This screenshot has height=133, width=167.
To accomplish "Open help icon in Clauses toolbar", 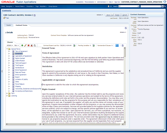I will (123, 45).
